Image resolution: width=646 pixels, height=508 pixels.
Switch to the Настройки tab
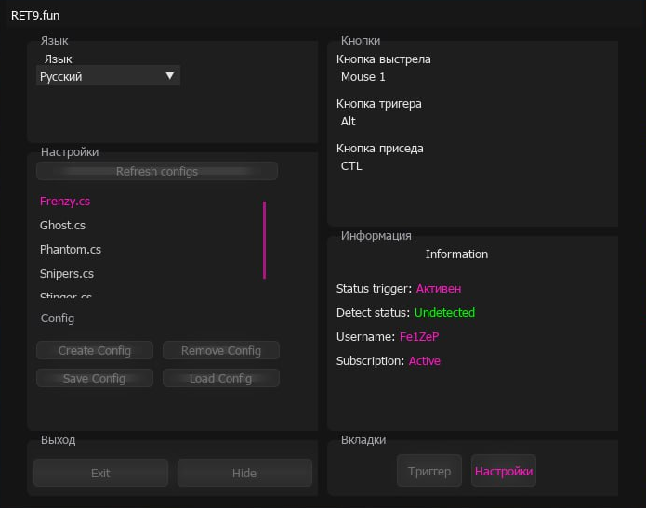[x=504, y=471]
